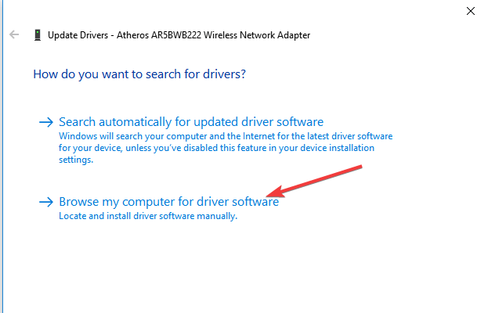Select Browse my computer for driver software
The image size is (477, 313).
click(169, 202)
